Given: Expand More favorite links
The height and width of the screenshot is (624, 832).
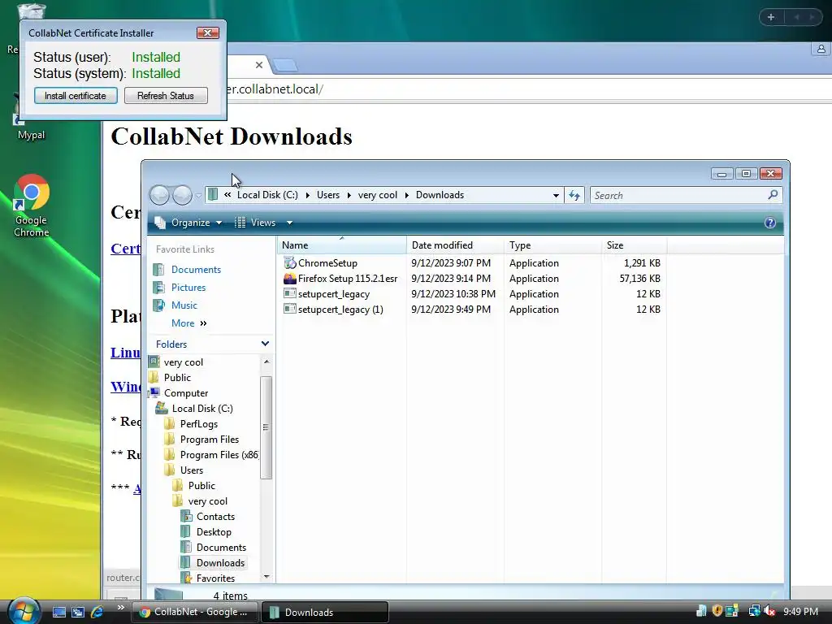Looking at the screenshot, I should 188,323.
